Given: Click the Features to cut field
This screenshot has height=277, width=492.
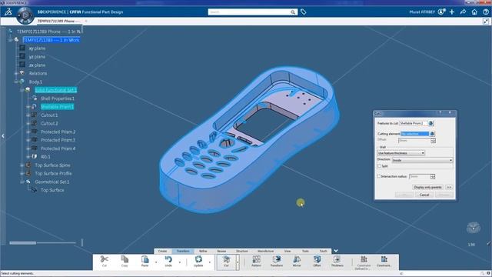Looking at the screenshot, I should point(414,123).
